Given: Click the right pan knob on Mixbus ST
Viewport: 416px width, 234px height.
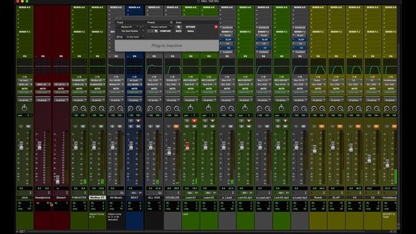Looking at the screenshot, I should [101, 109].
